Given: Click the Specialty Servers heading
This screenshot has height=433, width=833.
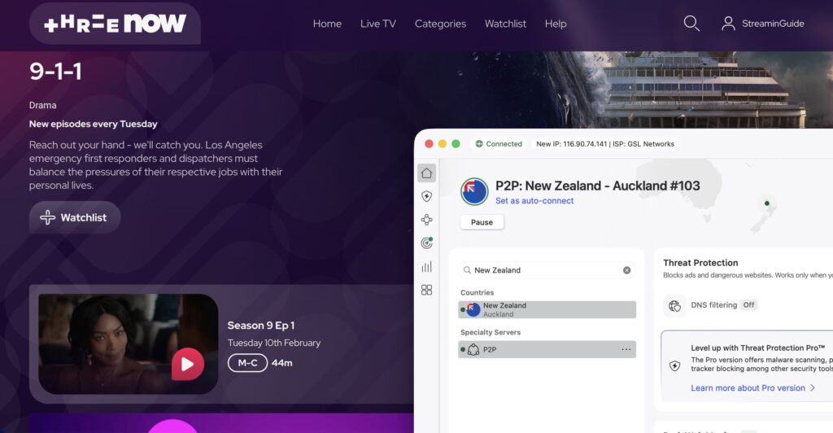Looking at the screenshot, I should coord(491,332).
